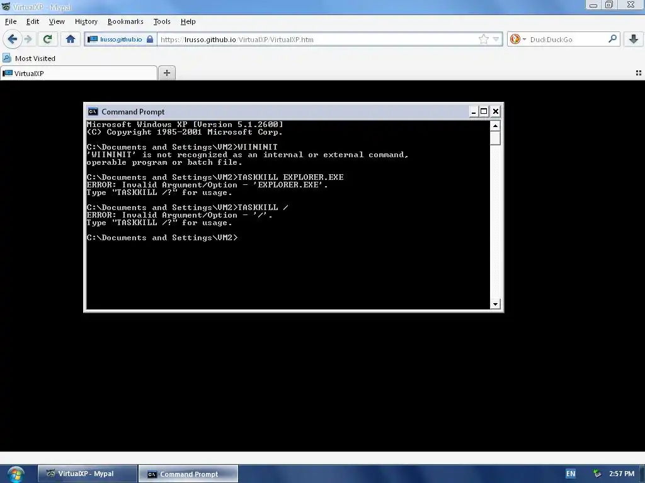
Task: Open the Bookmarks menu
Action: 125,21
